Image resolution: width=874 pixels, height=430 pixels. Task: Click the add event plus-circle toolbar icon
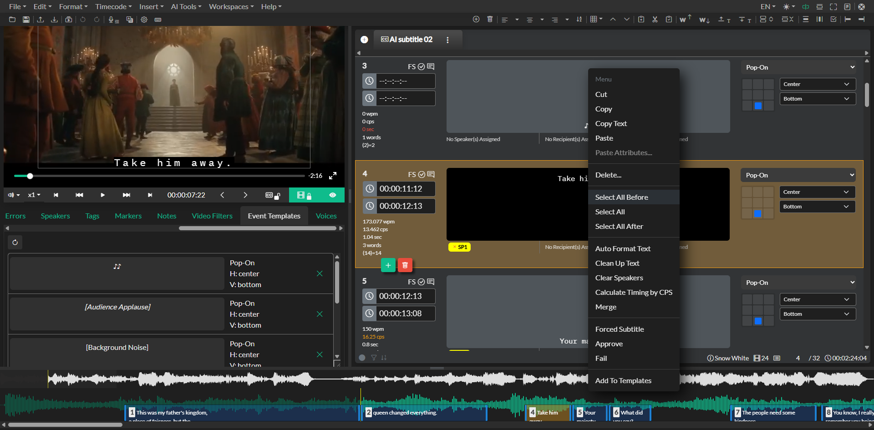(476, 19)
